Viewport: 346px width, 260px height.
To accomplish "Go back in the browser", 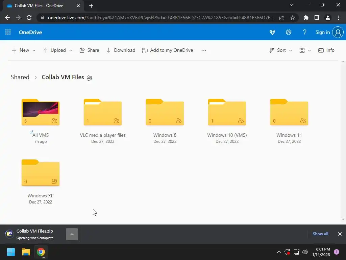I will pos(7,18).
